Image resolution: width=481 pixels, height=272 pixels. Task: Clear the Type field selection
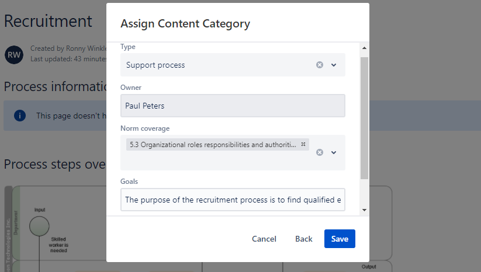(320, 65)
